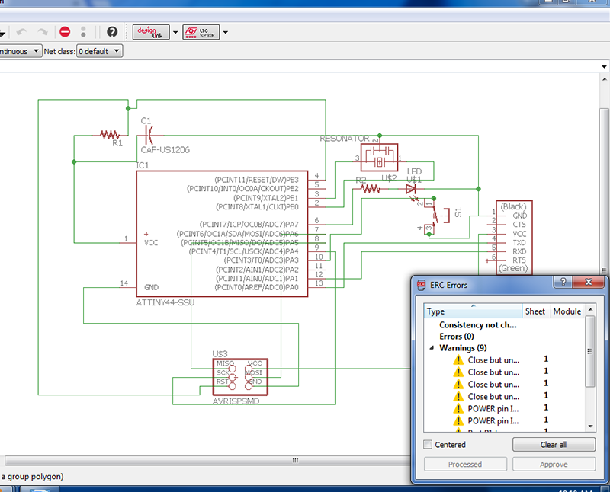Click the AVRISPSMD header component
Viewport: 610px width, 492px height.
tap(240, 377)
